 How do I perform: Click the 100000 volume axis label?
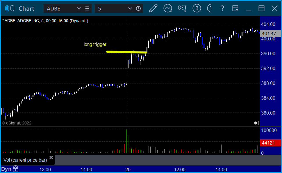click(x=269, y=130)
